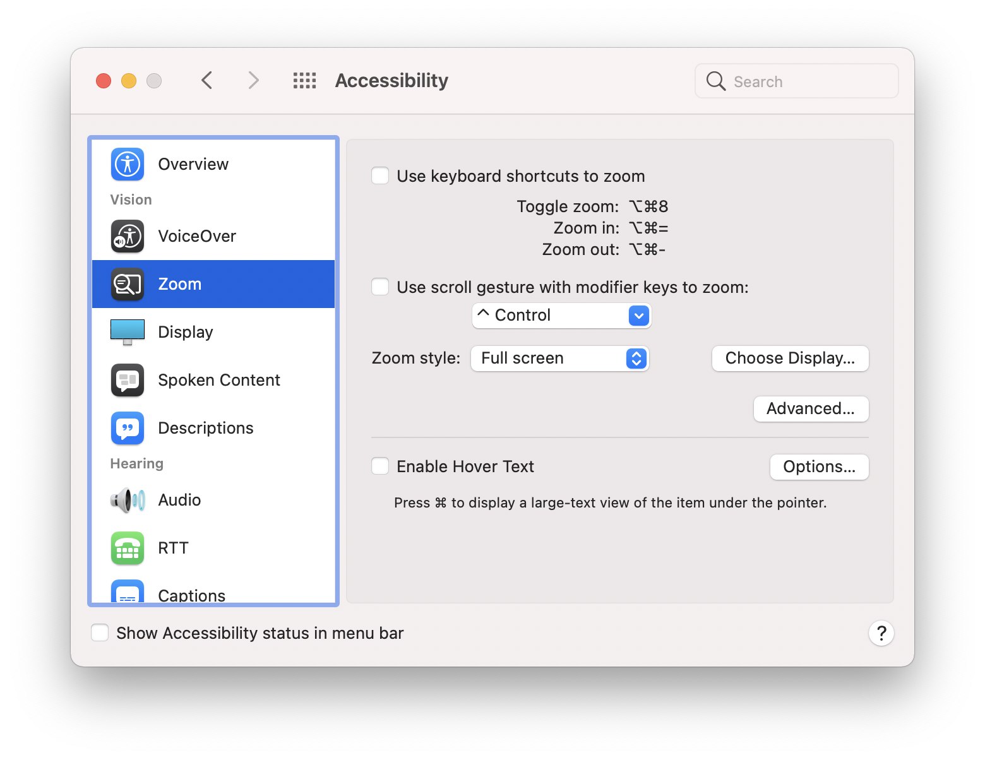
Task: Select the highlighted Zoom row label
Action: 180,284
